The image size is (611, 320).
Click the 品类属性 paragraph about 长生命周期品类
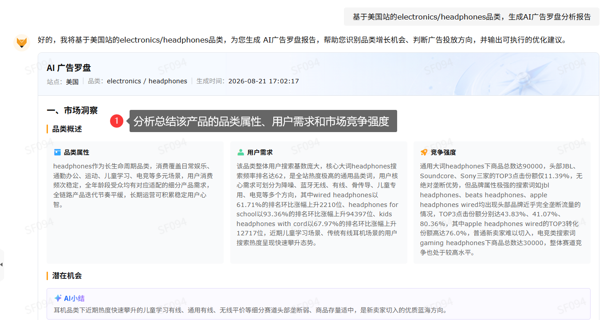(133, 186)
